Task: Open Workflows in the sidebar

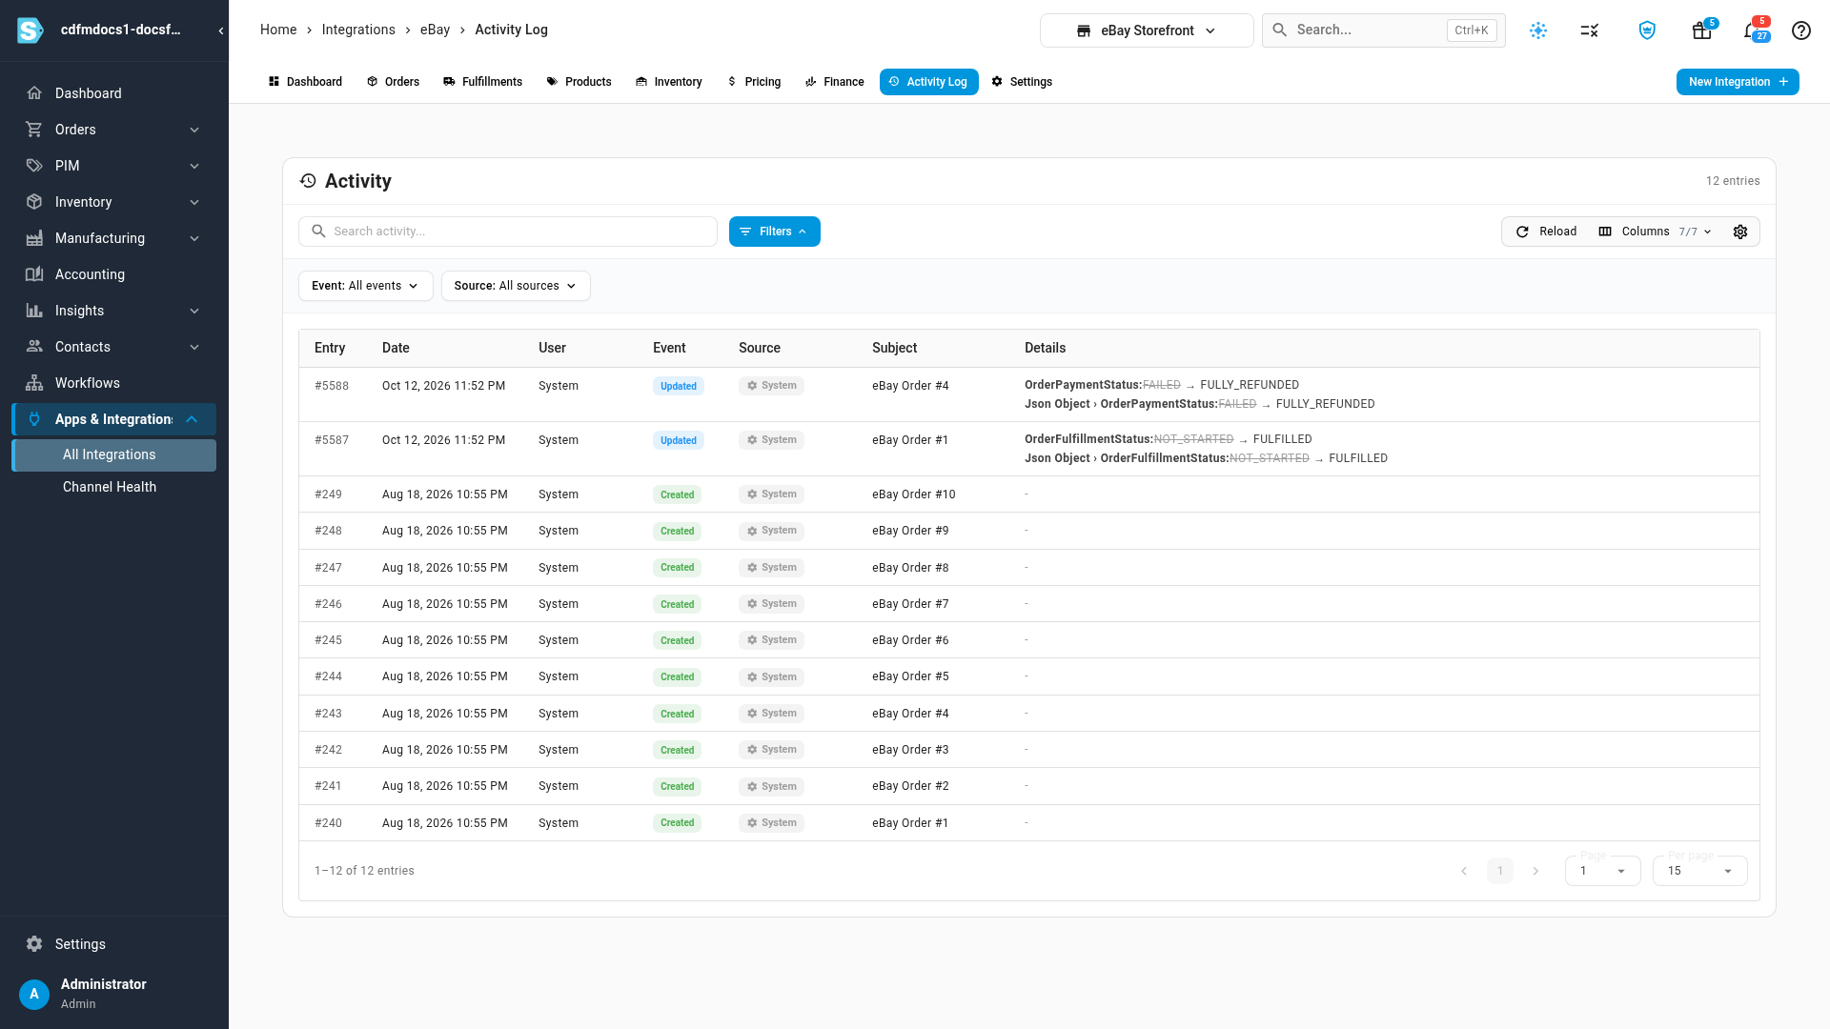Action: pyautogui.click(x=114, y=383)
